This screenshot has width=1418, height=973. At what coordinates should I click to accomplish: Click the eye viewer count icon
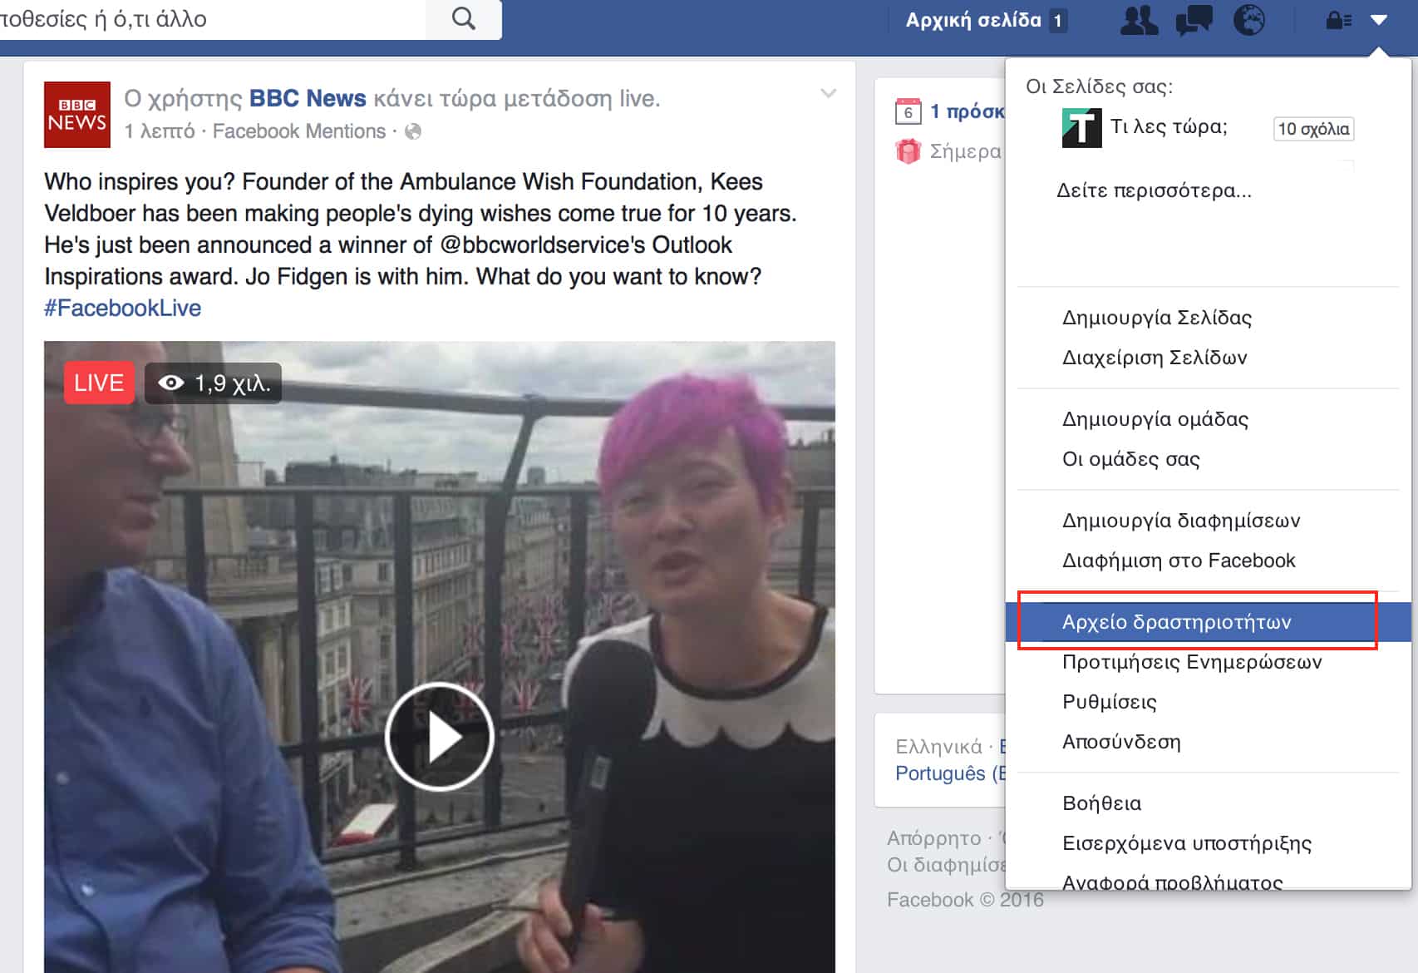[x=171, y=383]
